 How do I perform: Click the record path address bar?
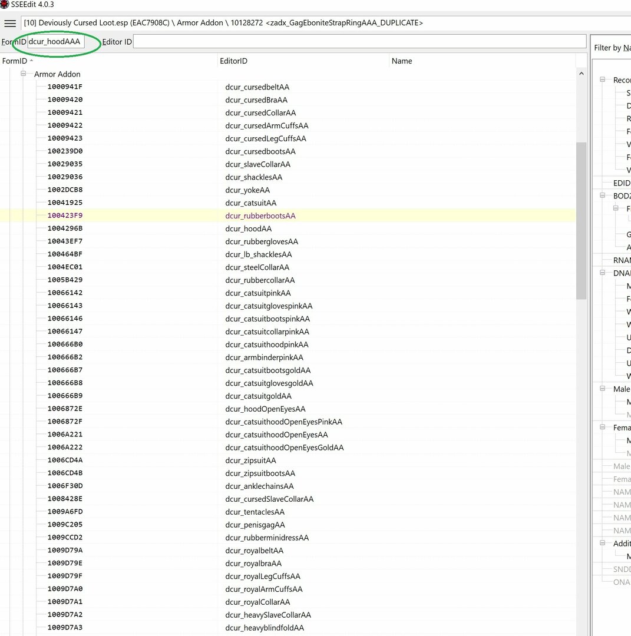[x=325, y=23]
